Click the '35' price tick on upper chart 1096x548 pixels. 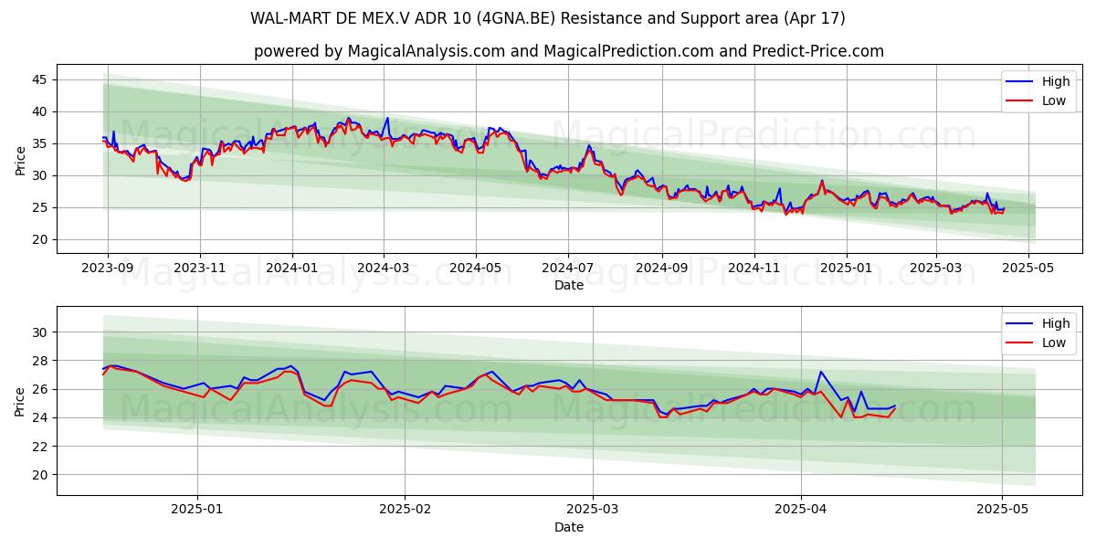(41, 143)
